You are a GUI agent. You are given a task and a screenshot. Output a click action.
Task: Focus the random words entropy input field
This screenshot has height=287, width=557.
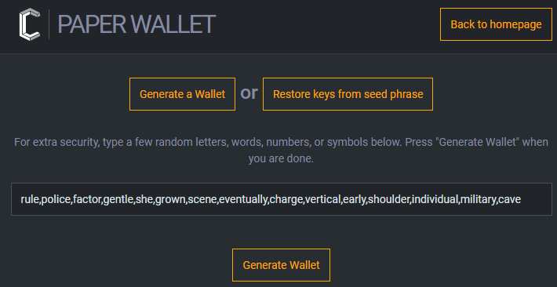(x=282, y=199)
